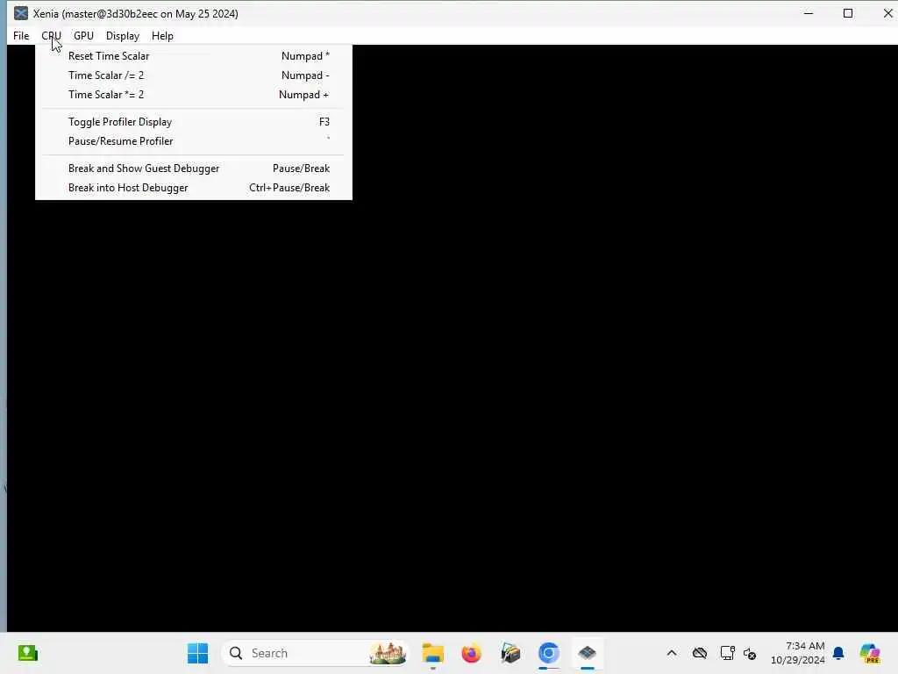The width and height of the screenshot is (898, 674).
Task: Click the green widgets icon on taskbar
Action: [27, 653]
